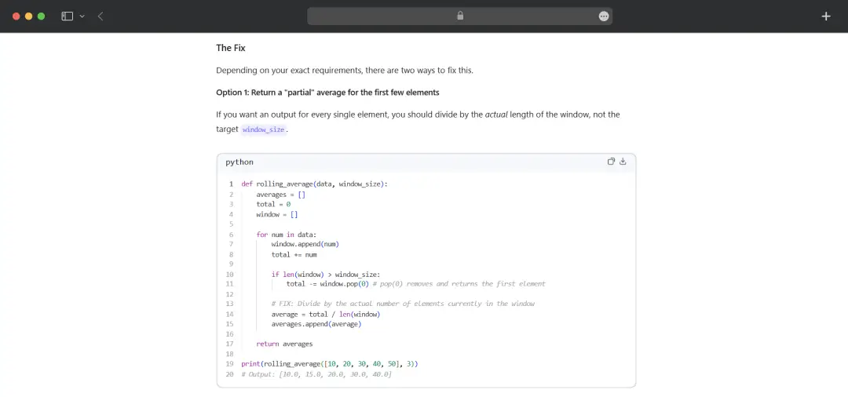Click the pop(0) explanatory comment

[459, 284]
